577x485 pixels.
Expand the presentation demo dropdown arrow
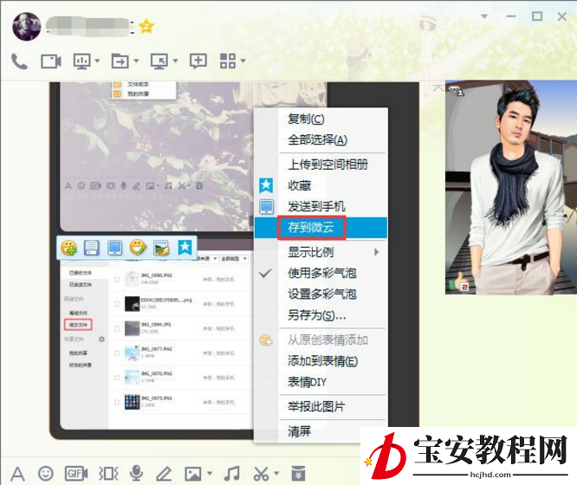tap(97, 61)
